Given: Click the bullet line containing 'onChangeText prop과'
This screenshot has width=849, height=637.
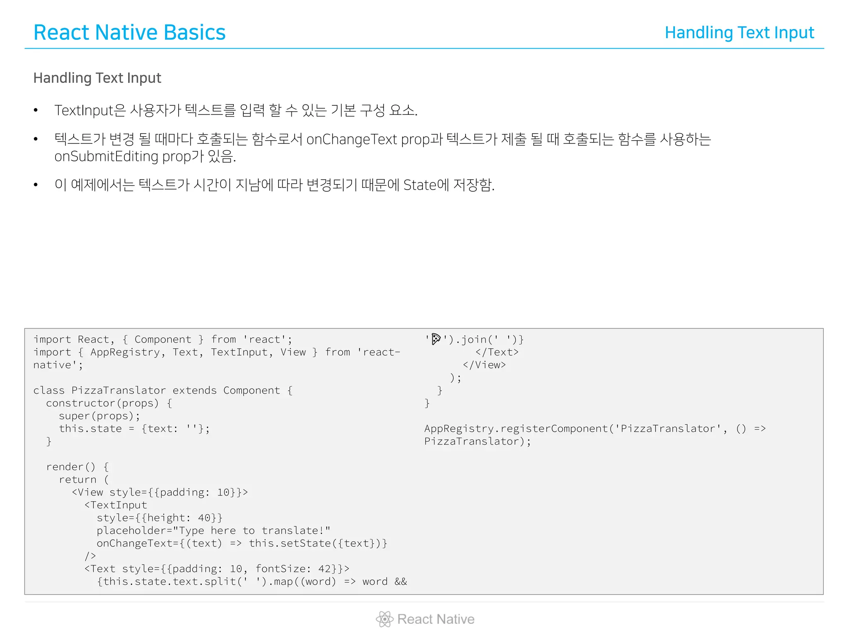Looking at the screenshot, I should 383,139.
